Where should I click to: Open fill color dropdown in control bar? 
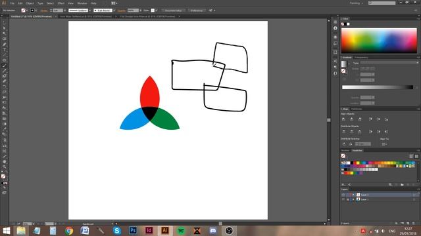27,10
